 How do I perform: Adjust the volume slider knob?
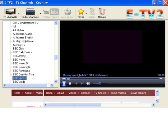(100, 84)
